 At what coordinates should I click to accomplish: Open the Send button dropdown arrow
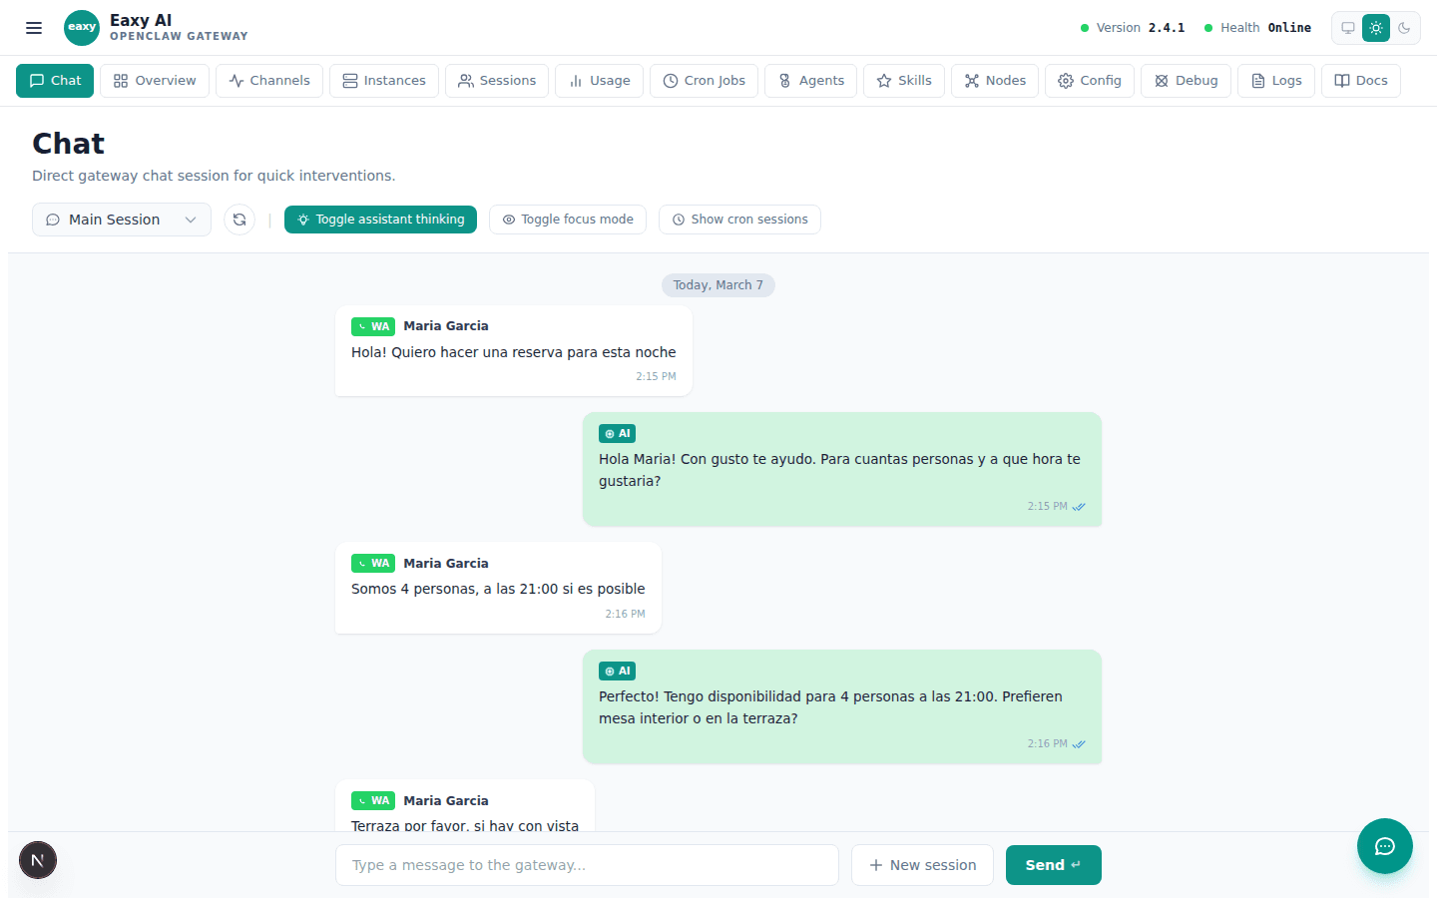click(1076, 864)
